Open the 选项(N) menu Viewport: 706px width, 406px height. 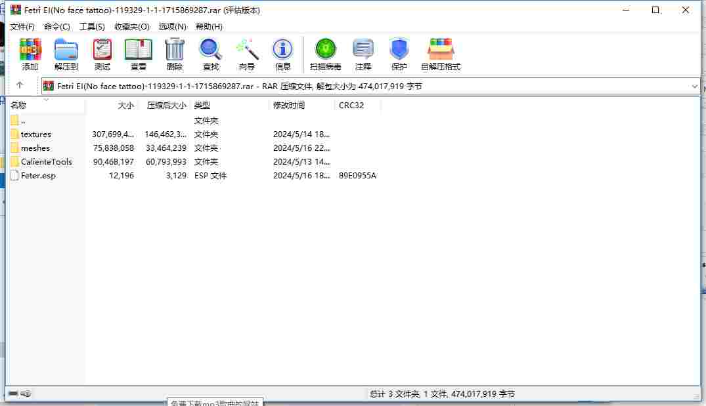pos(173,26)
